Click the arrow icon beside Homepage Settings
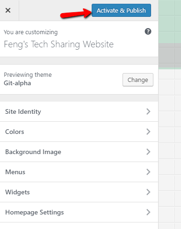The image size is (181, 229). (148, 212)
